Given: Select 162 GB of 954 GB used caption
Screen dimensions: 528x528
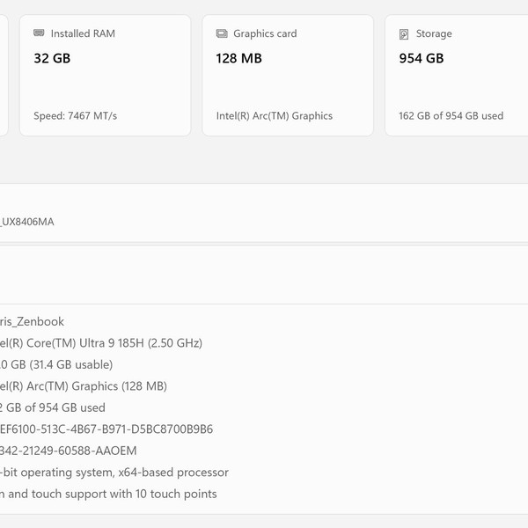Looking at the screenshot, I should pyautogui.click(x=451, y=116).
